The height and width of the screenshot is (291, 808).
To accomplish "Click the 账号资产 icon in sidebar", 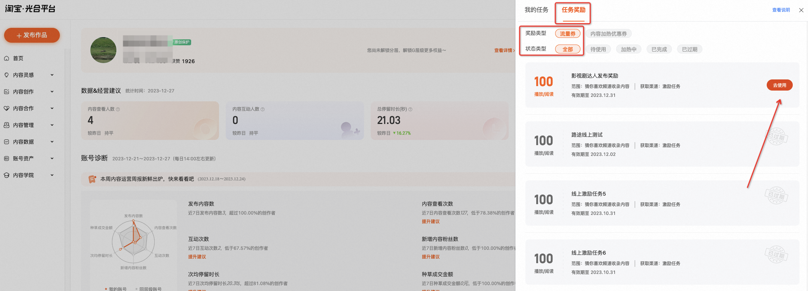I will click(x=7, y=158).
